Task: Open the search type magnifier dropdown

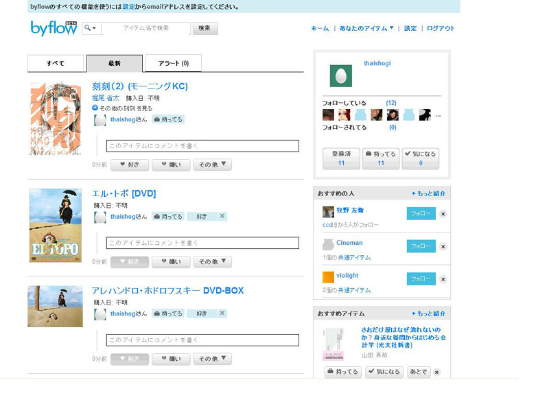Action: (x=91, y=28)
